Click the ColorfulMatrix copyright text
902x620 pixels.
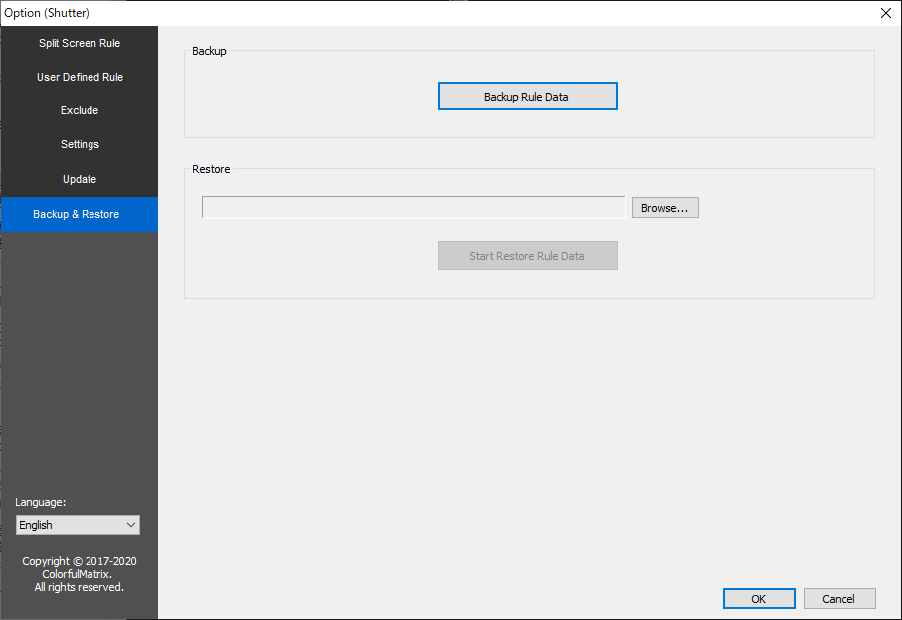point(80,574)
